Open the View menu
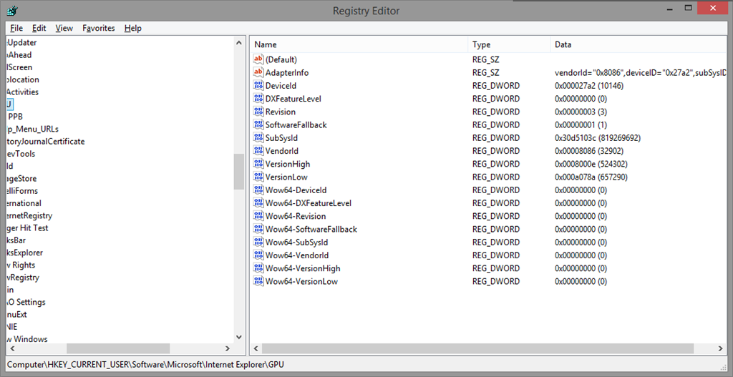The height and width of the screenshot is (377, 733). (x=64, y=28)
